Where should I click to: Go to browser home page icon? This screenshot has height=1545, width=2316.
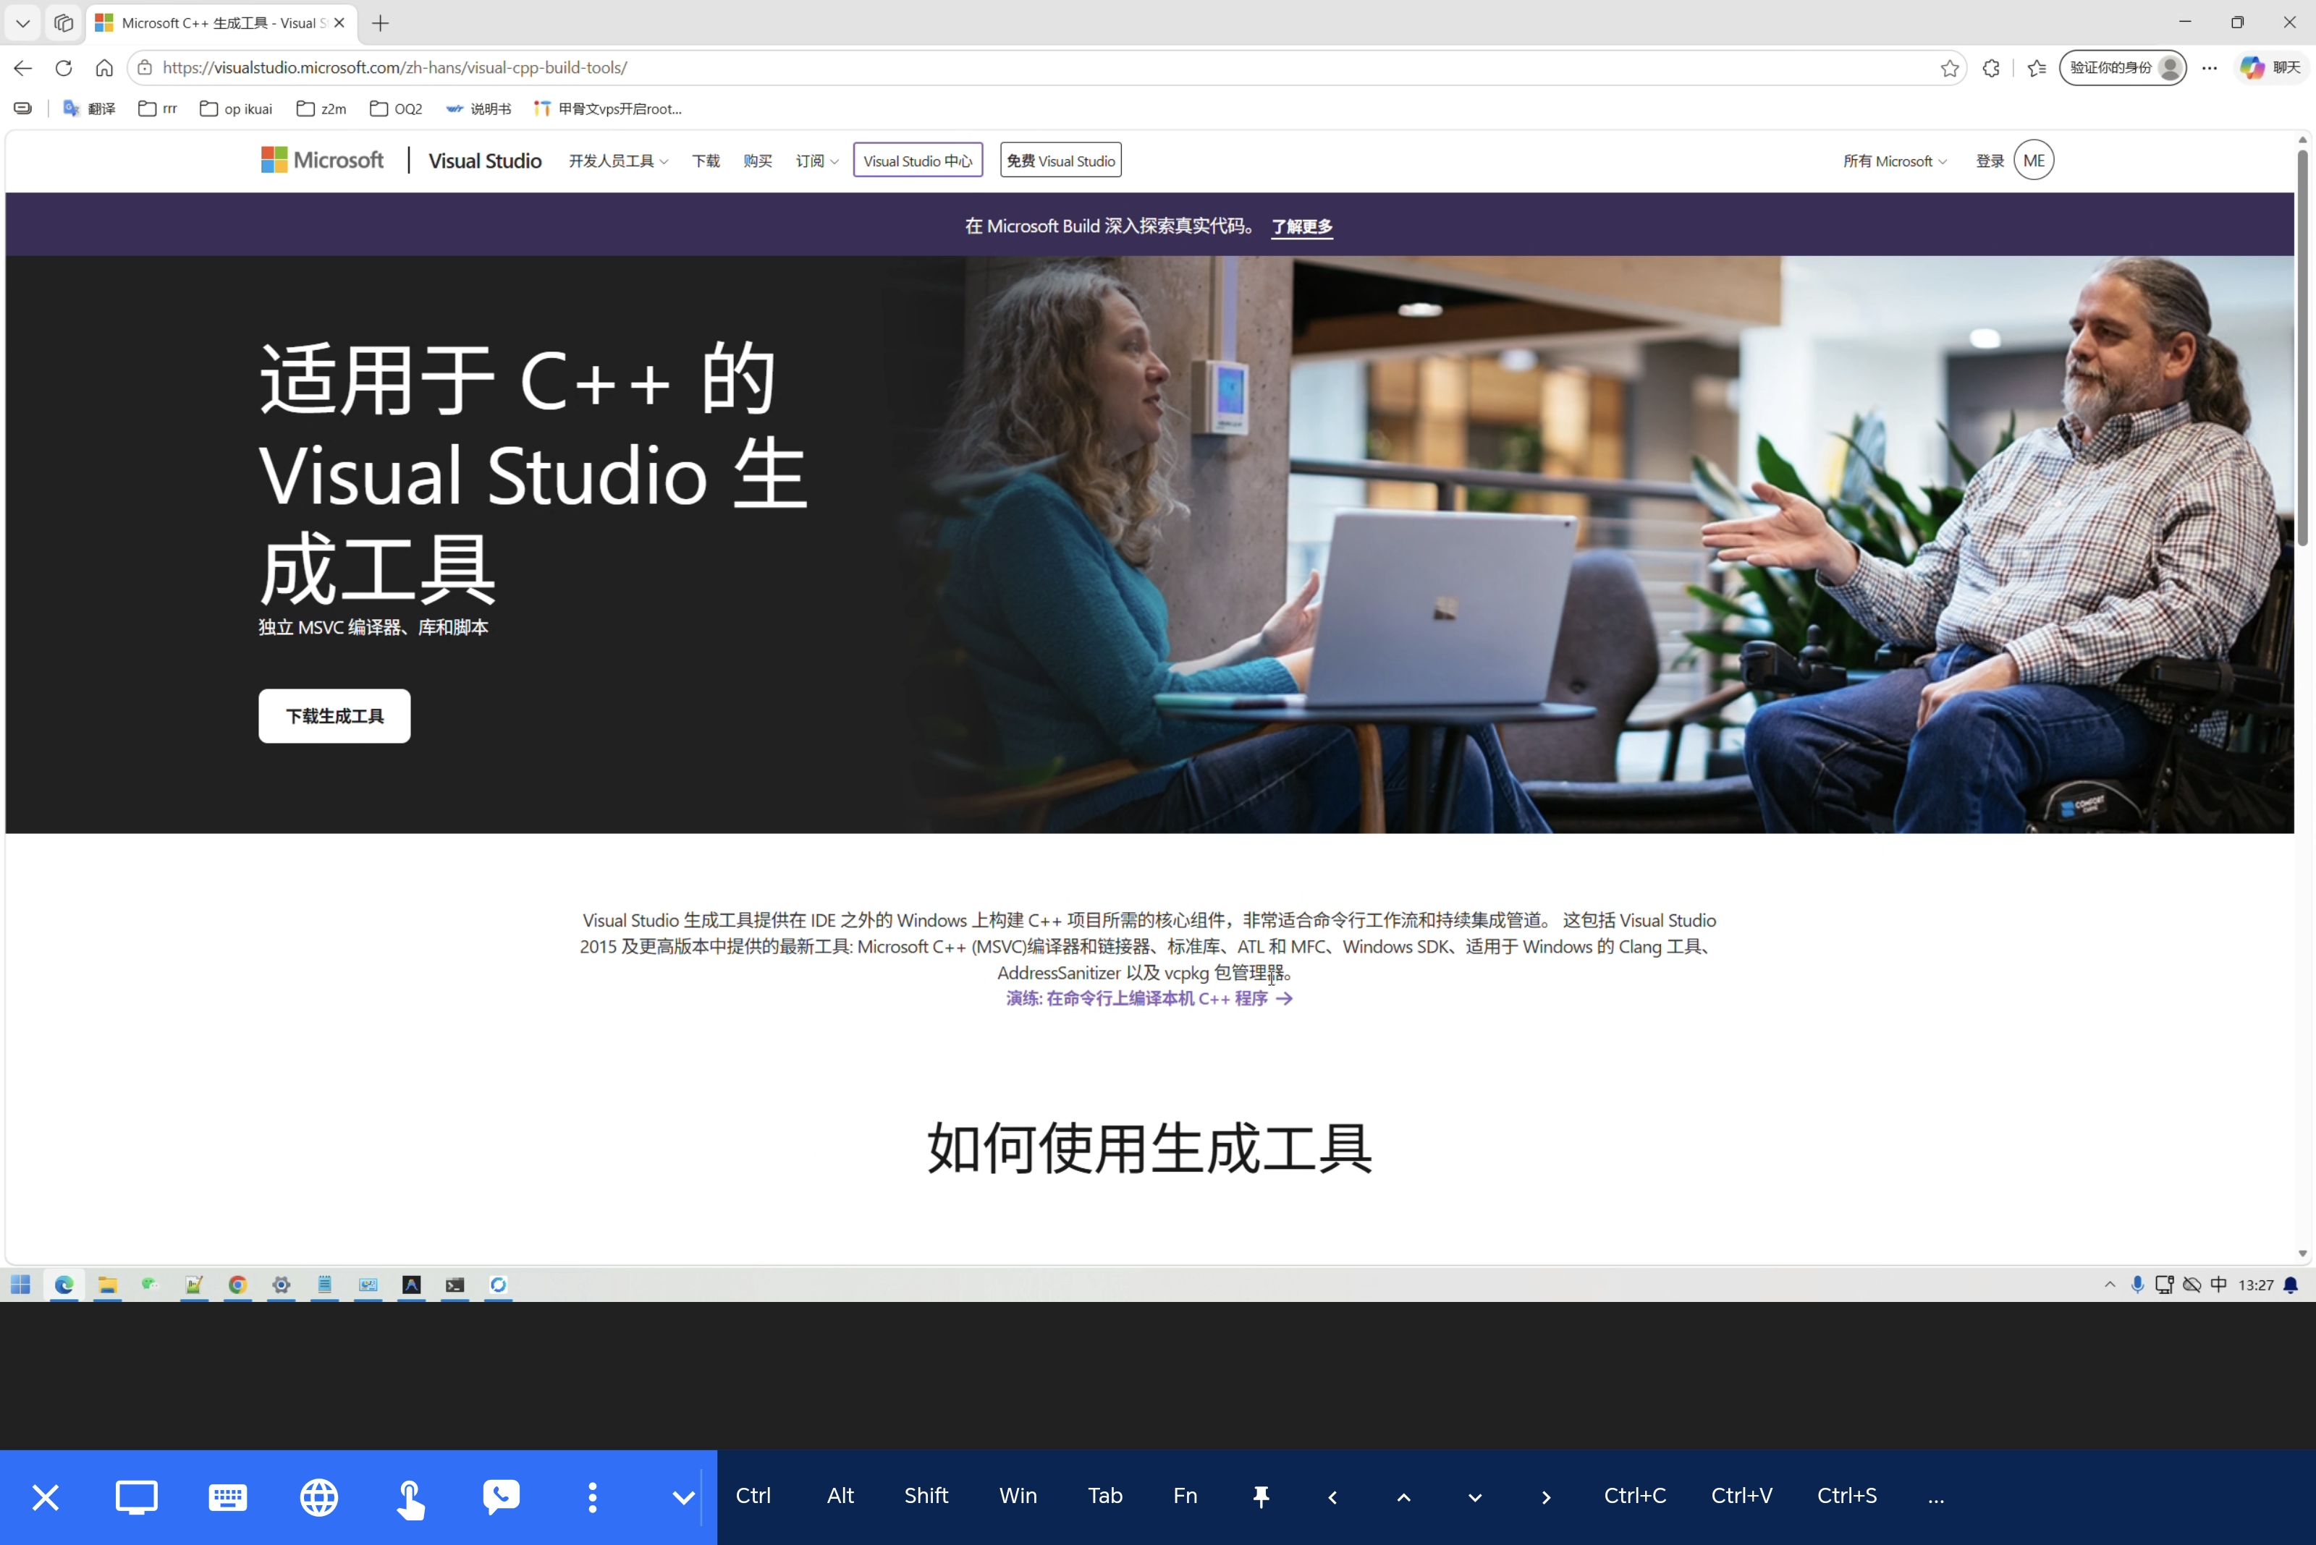click(x=104, y=68)
